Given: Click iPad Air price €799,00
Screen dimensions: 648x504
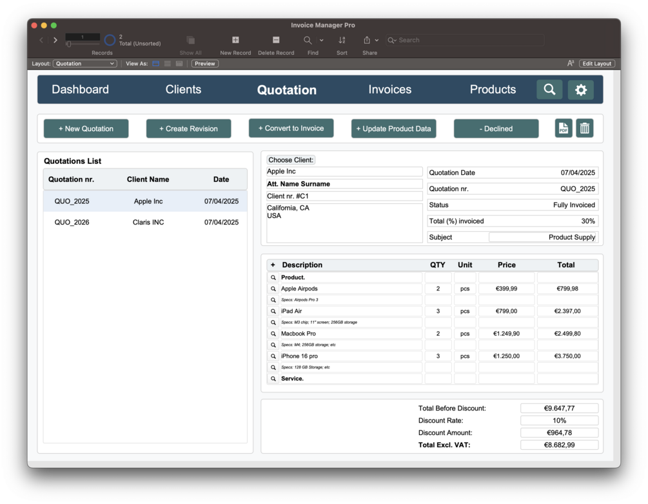Looking at the screenshot, I should 506,311.
